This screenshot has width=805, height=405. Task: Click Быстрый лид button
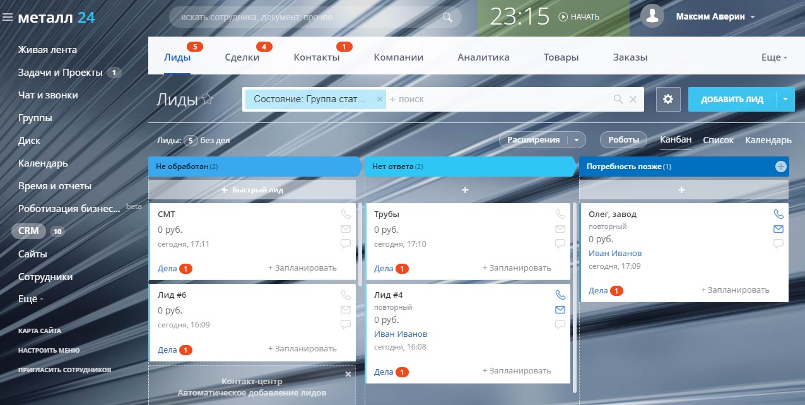[252, 190]
